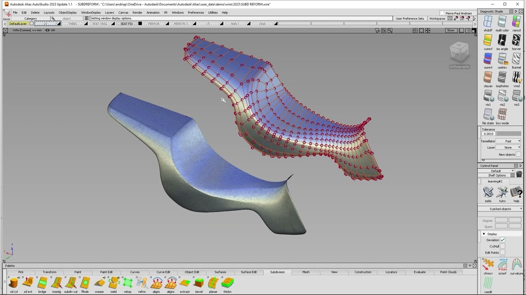The image size is (526, 295).
Task: Apply multi color diagnostic shading
Action: (x=502, y=22)
